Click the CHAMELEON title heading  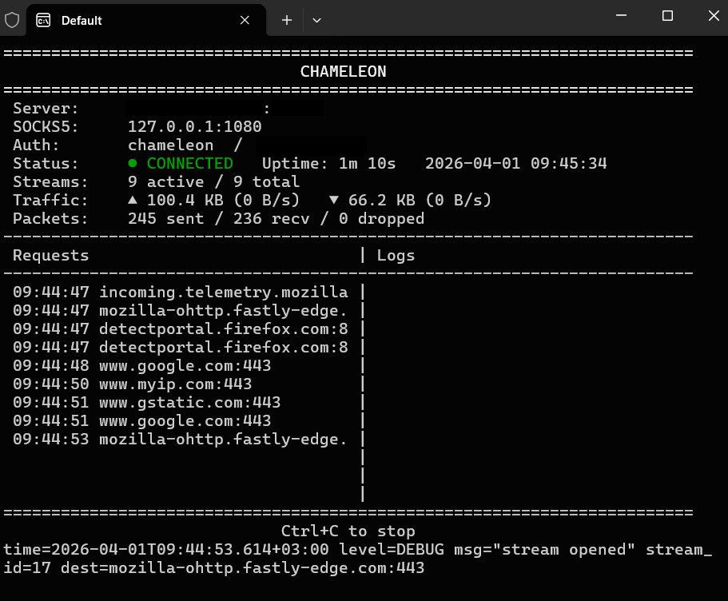(343, 71)
